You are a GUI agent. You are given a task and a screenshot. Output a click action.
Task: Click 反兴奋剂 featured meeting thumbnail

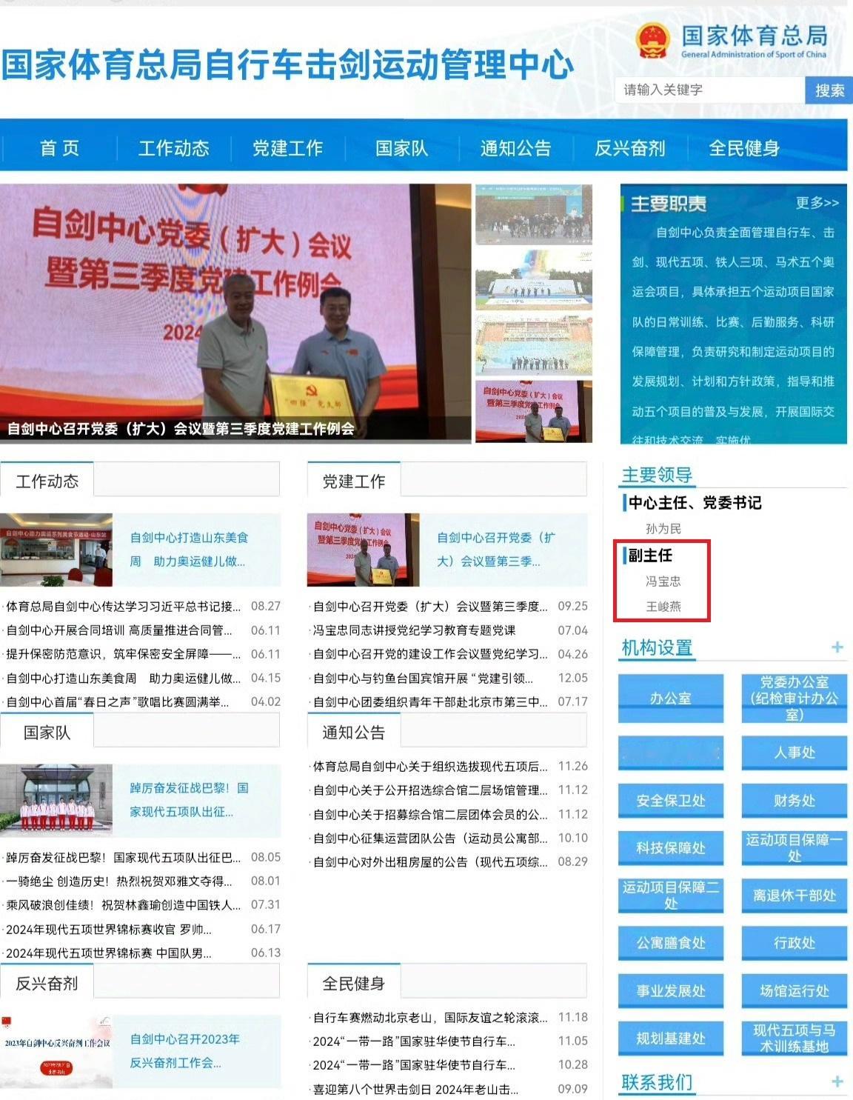coord(56,1051)
